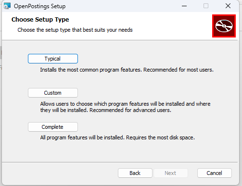
Task: Click 'All program features will be installed' text
Action: point(117,137)
